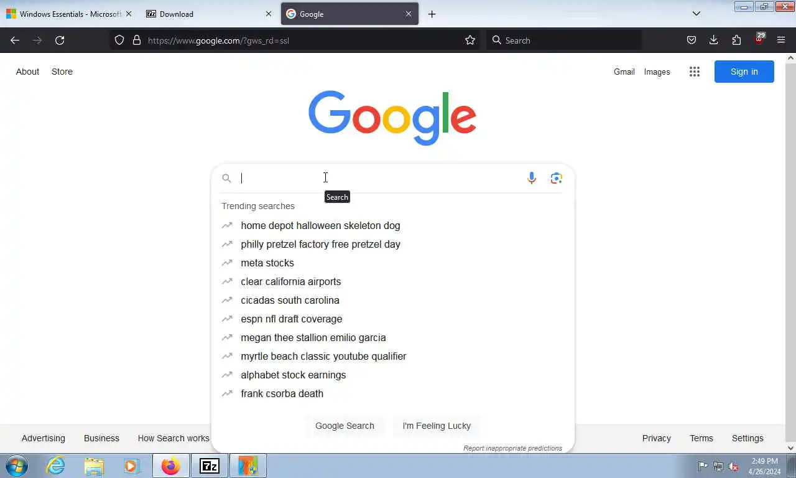Open network status tray icon

click(x=718, y=466)
